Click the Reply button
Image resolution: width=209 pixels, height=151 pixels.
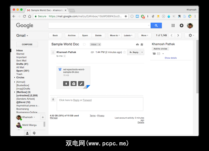coord(134,52)
